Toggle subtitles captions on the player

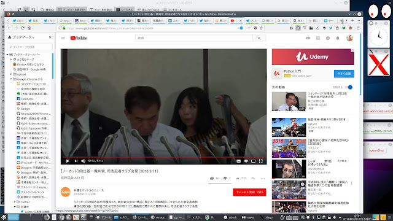pos(238,161)
